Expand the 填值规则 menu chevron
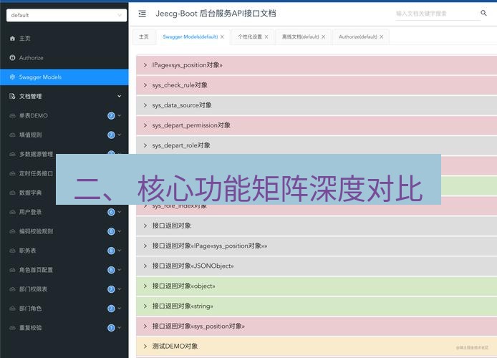This screenshot has height=358, width=497. pos(120,135)
